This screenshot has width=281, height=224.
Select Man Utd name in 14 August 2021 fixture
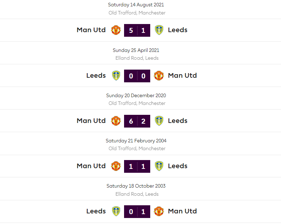(x=91, y=30)
